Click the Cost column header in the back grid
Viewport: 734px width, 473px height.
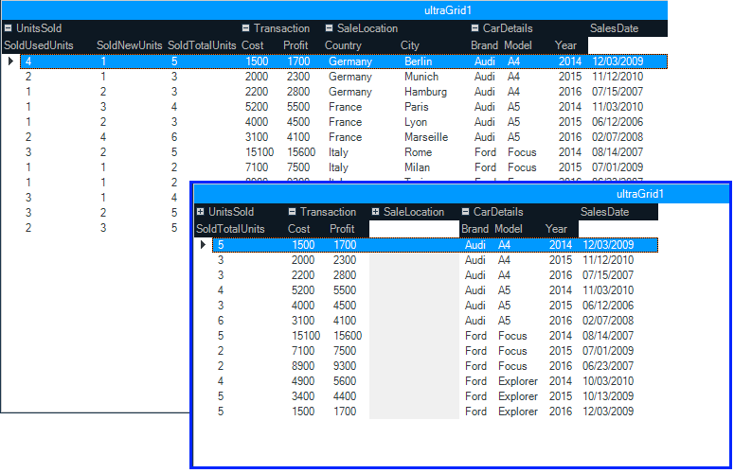tap(253, 45)
